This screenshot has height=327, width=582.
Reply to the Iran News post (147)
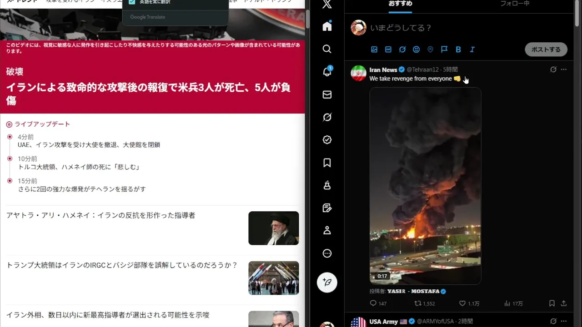pyautogui.click(x=378, y=303)
